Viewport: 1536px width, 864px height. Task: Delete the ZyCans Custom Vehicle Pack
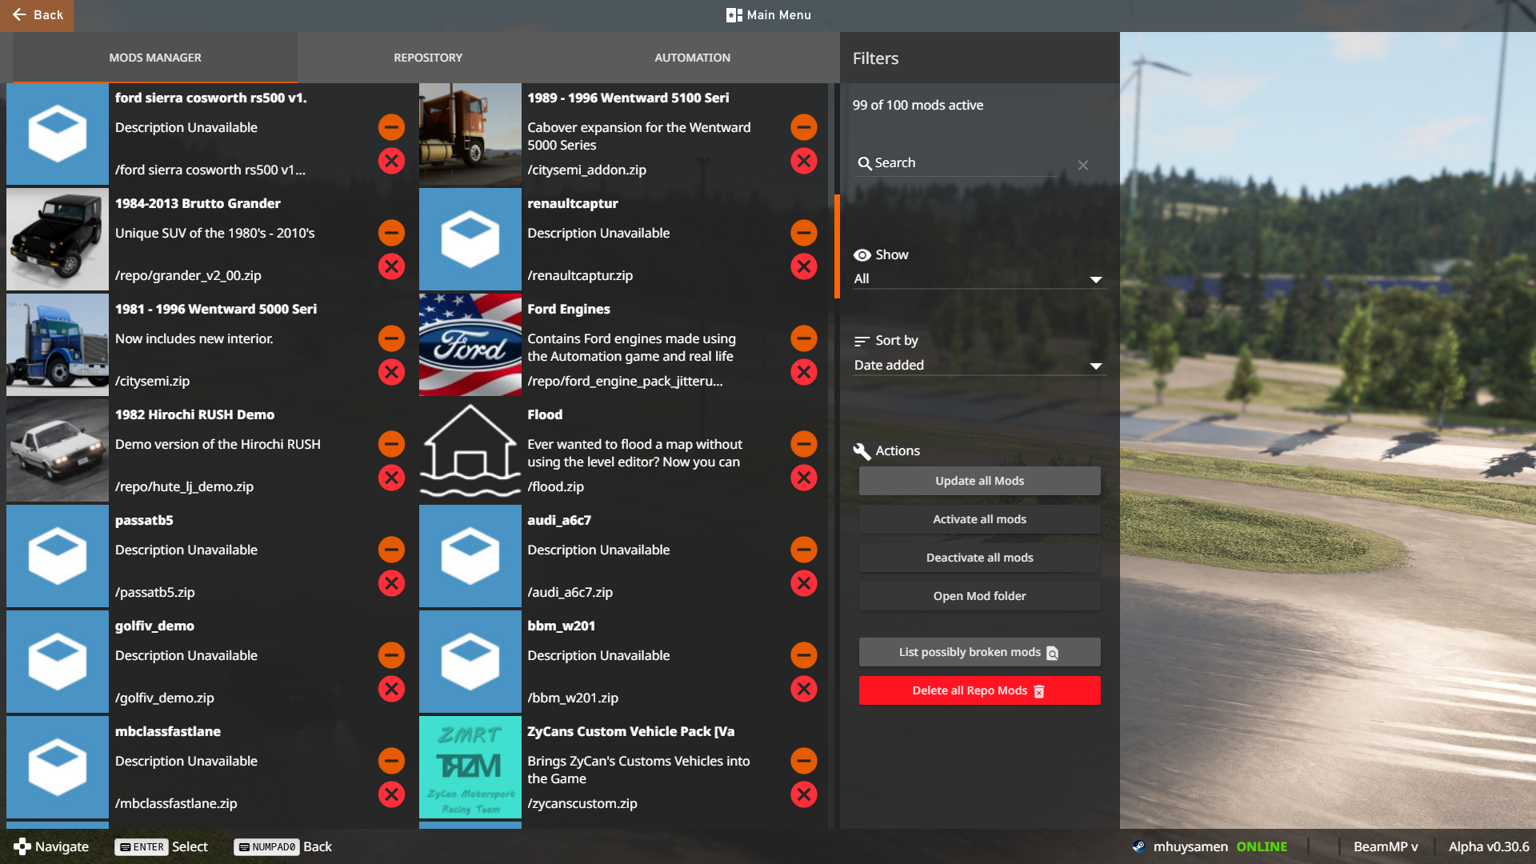[x=804, y=794]
